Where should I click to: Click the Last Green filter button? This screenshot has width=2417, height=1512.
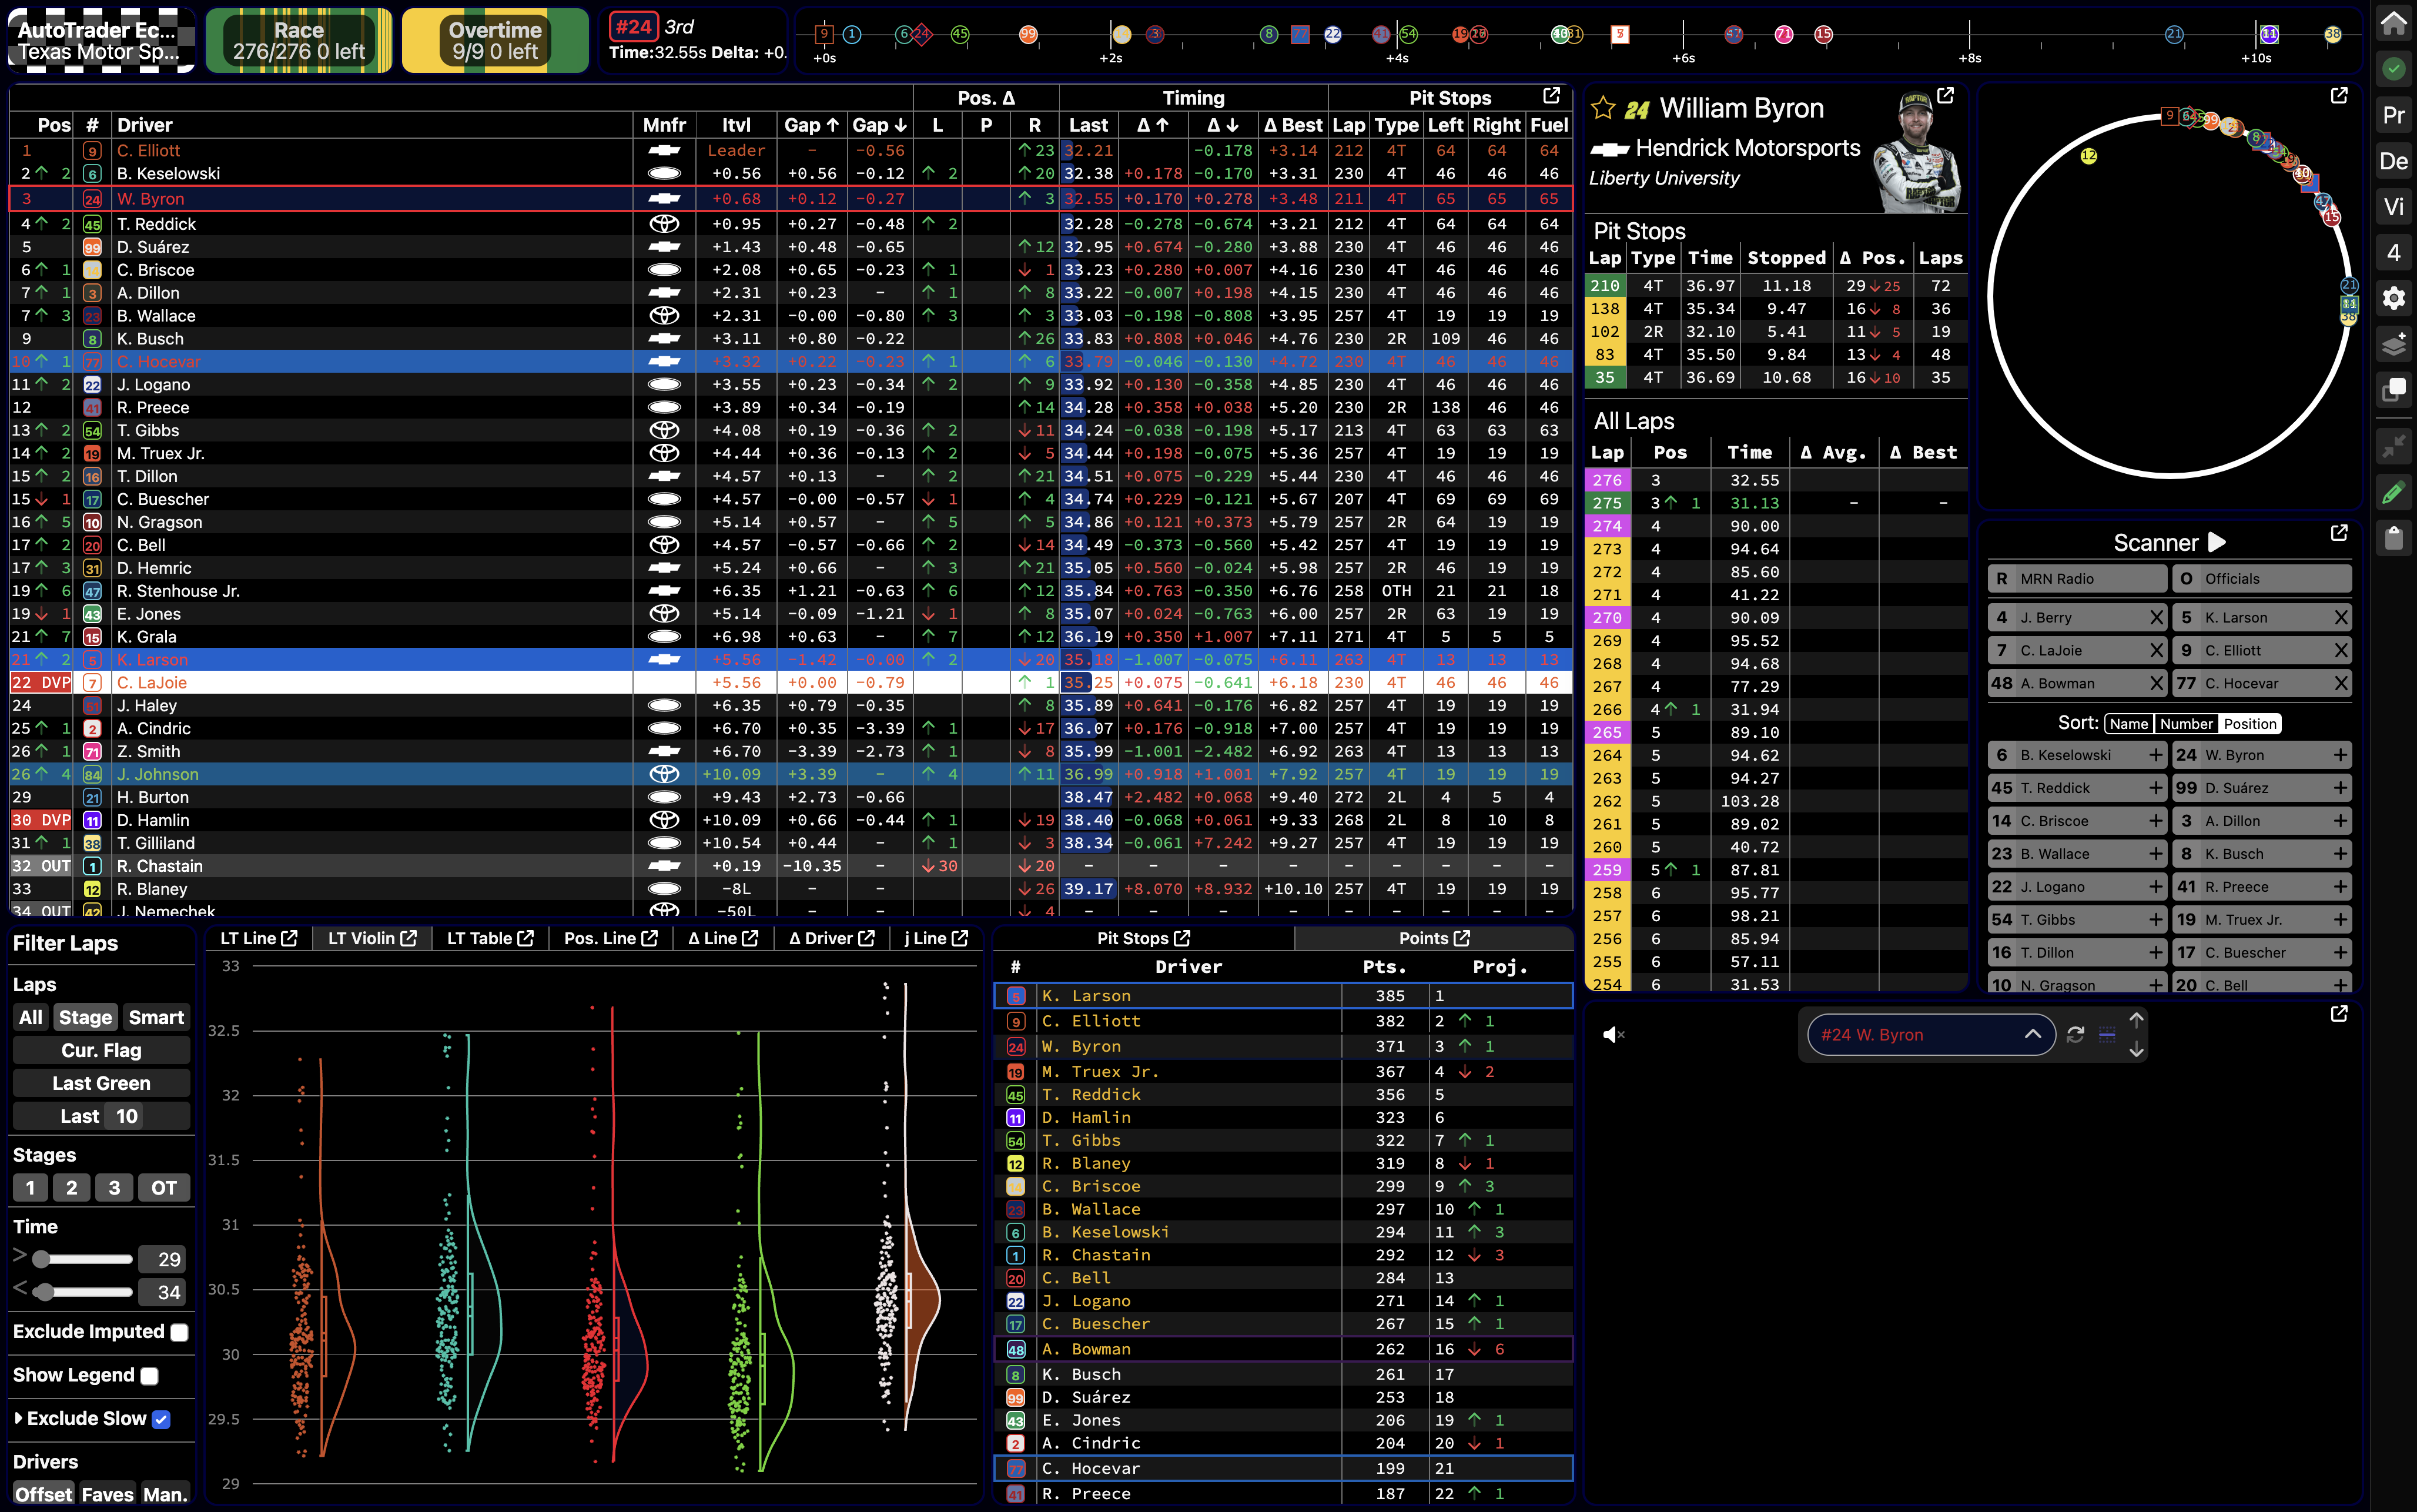coord(101,1084)
